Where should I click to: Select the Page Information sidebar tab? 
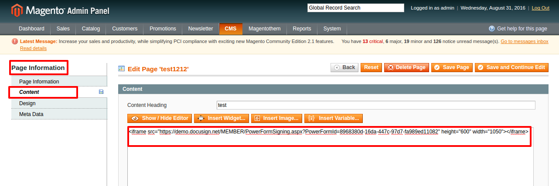pyautogui.click(x=59, y=82)
